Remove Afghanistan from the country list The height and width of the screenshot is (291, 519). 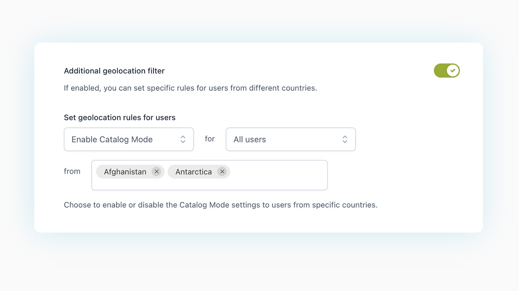coord(157,172)
